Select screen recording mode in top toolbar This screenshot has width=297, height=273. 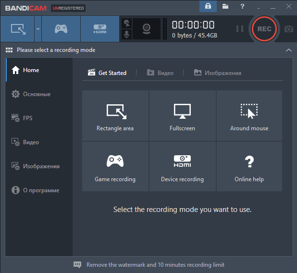tap(17, 29)
